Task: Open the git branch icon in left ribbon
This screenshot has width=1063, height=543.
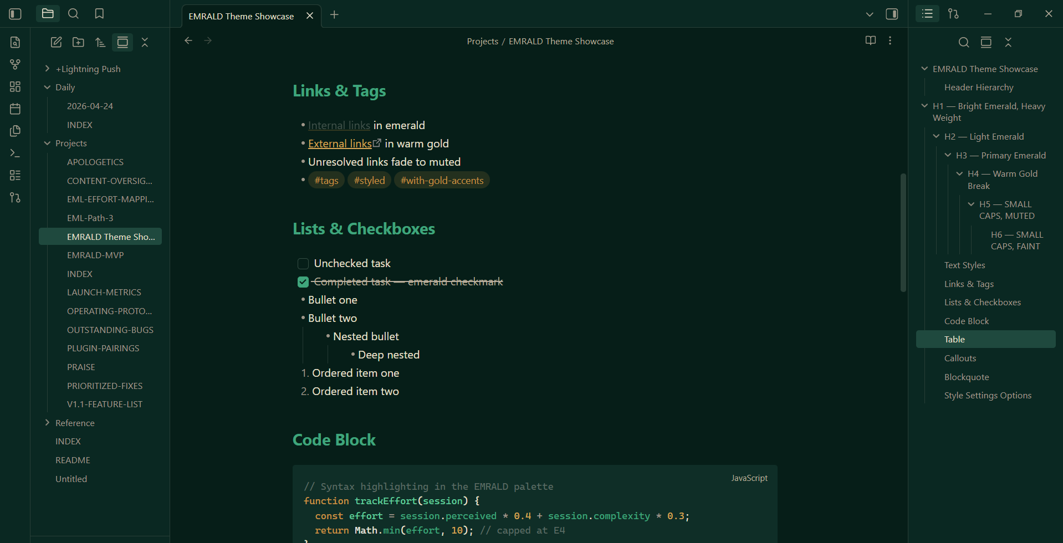Action: (16, 197)
